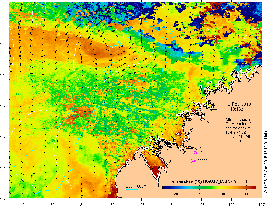The width and height of the screenshot is (268, 207).
Task: Click the '-12' latitude axis label
Action: tap(3, 12)
